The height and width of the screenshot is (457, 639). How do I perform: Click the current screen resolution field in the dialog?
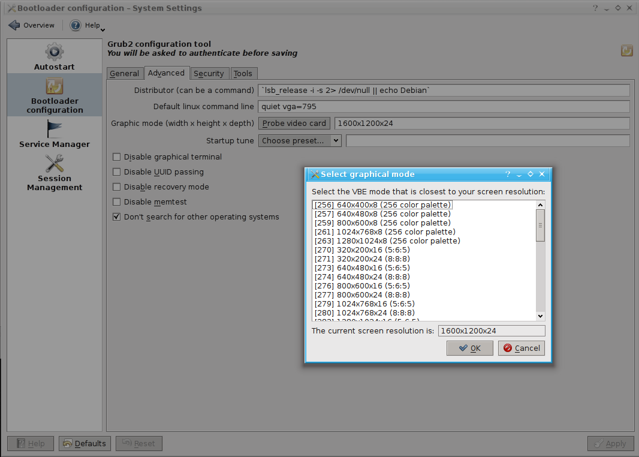[492, 330]
